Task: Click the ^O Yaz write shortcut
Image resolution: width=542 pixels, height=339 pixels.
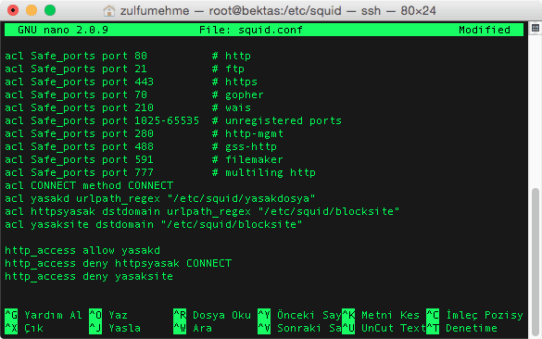Action: (x=108, y=315)
